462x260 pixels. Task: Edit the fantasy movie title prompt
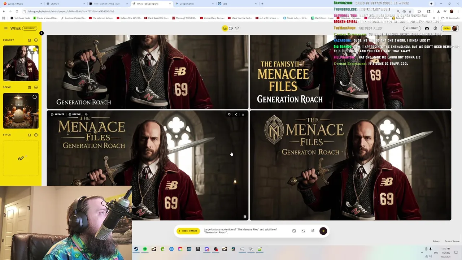[x=241, y=231]
